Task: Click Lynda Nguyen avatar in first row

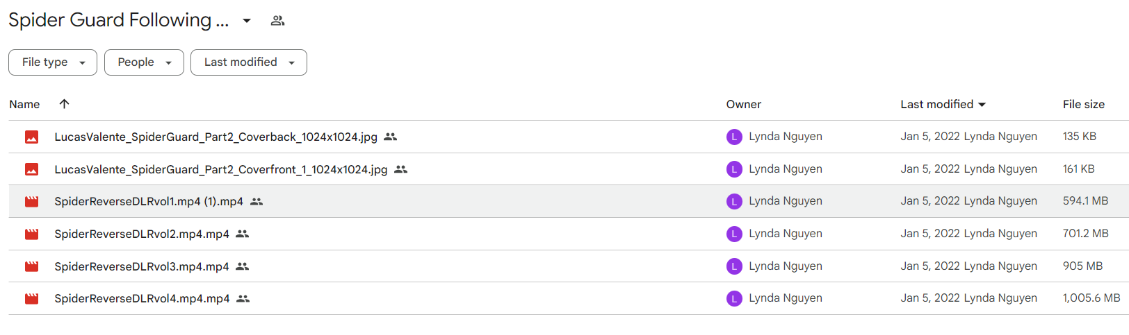Action: [734, 137]
